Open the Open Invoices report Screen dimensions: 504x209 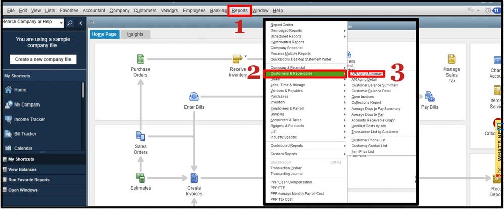pyautogui.click(x=363, y=97)
